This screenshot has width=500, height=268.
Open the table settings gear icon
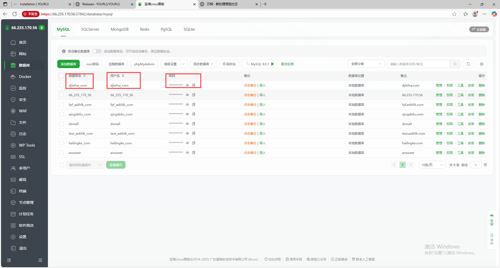482,64
